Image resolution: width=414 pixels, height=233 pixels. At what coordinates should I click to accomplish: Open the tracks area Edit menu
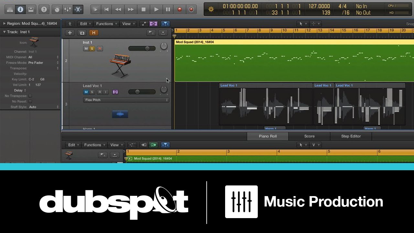tap(85, 24)
